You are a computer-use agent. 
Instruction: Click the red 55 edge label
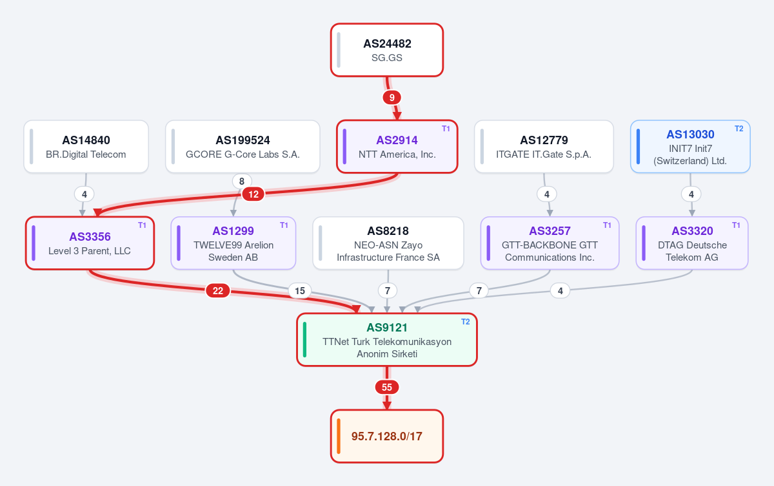pyautogui.click(x=387, y=388)
